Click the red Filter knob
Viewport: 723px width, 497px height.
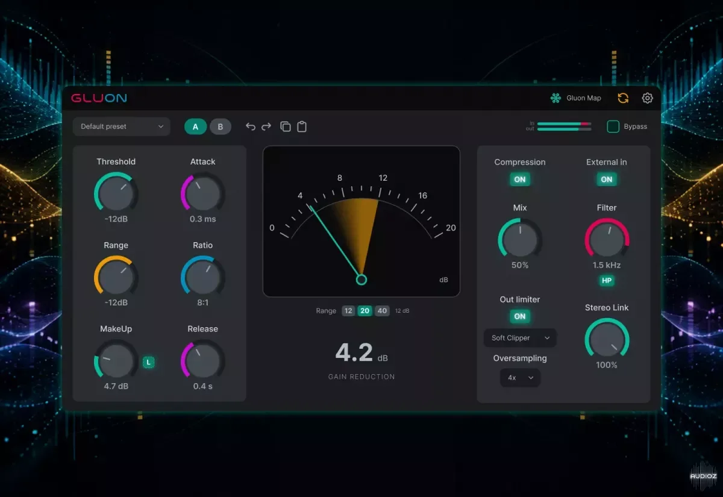pyautogui.click(x=607, y=240)
